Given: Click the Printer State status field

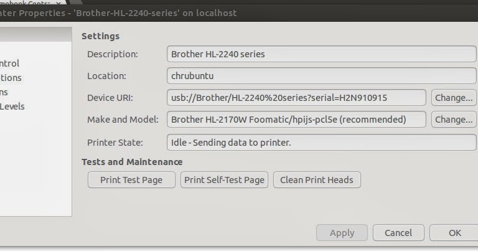Looking at the screenshot, I should tap(321, 143).
